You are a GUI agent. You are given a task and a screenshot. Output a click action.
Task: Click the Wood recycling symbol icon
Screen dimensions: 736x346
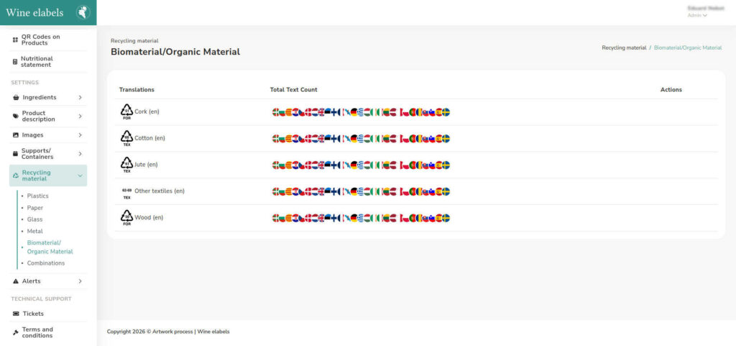[126, 217]
